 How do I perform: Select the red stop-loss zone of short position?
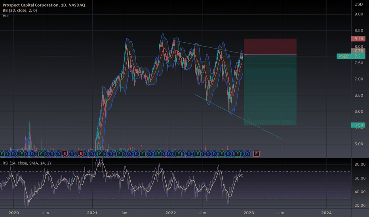click(x=270, y=47)
